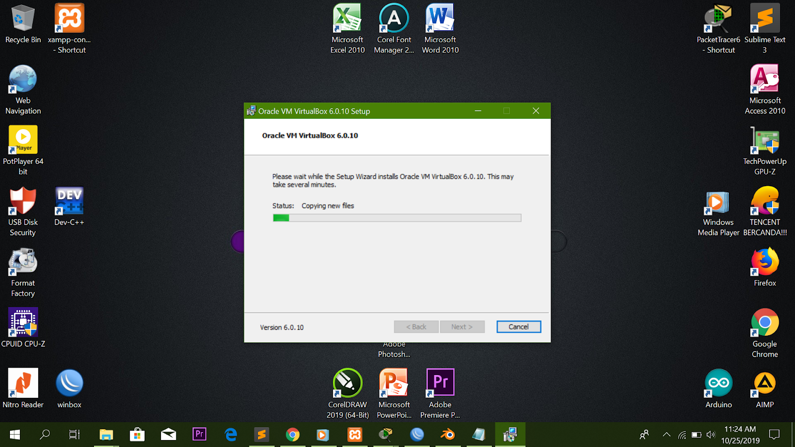Launch Microsoft PowerPoint desktop shortcut
795x447 pixels.
click(x=394, y=394)
